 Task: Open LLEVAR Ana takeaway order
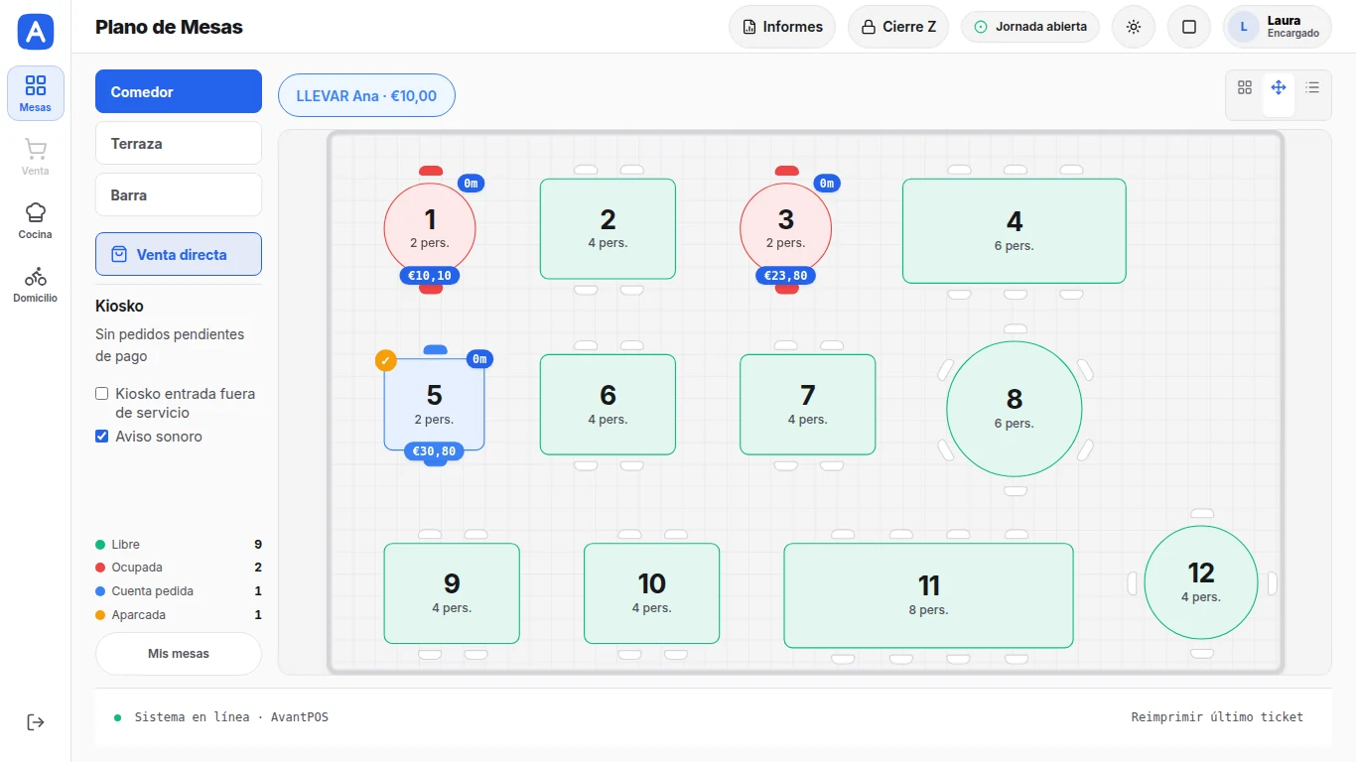click(x=366, y=96)
